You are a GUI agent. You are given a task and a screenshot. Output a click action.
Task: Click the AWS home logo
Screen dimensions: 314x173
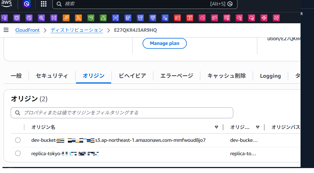point(6,4)
